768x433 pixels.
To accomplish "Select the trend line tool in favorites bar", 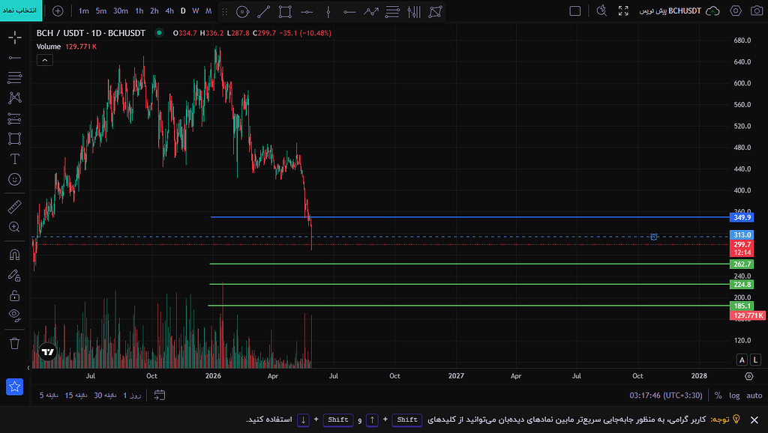I will 263,11.
